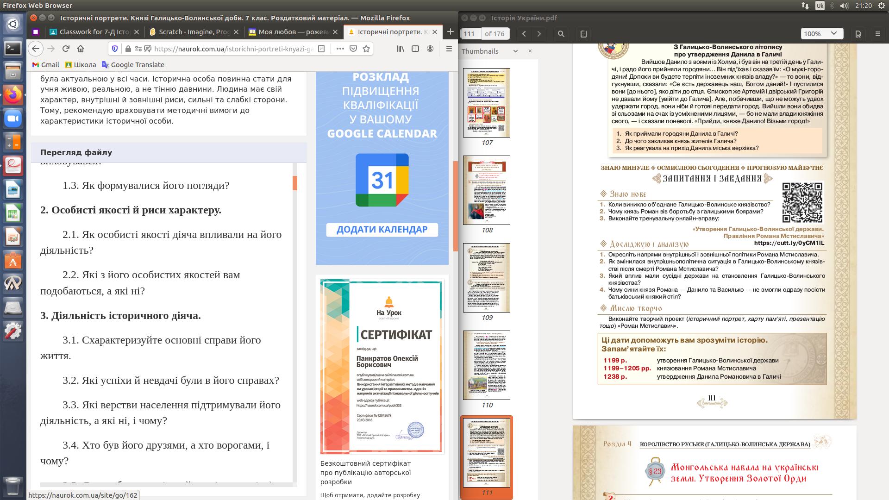The width and height of the screenshot is (889, 500).
Task: Toggle Firefox reader view
Action: click(x=322, y=49)
